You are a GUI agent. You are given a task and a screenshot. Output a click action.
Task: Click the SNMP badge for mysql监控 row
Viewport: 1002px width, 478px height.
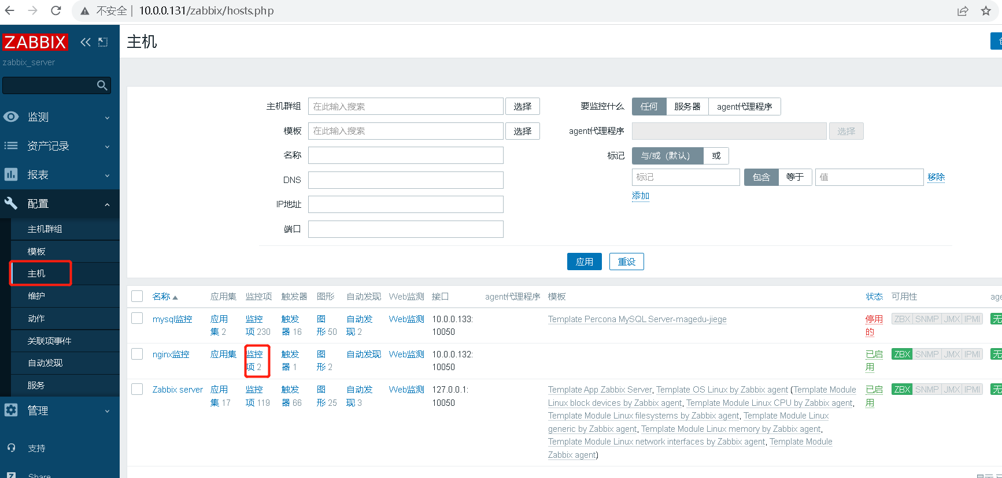coord(927,319)
